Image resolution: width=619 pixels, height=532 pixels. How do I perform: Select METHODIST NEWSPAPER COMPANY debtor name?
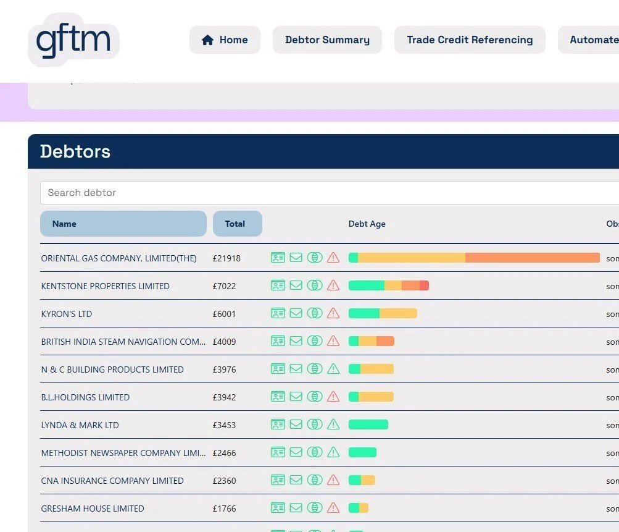click(x=123, y=453)
